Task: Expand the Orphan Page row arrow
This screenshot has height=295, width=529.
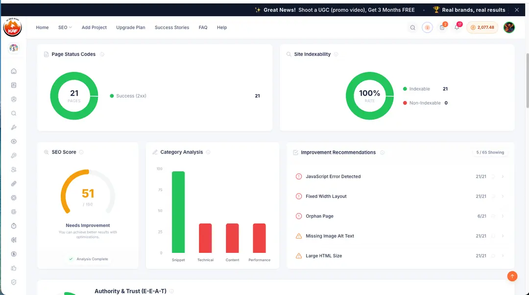Action: click(x=503, y=216)
